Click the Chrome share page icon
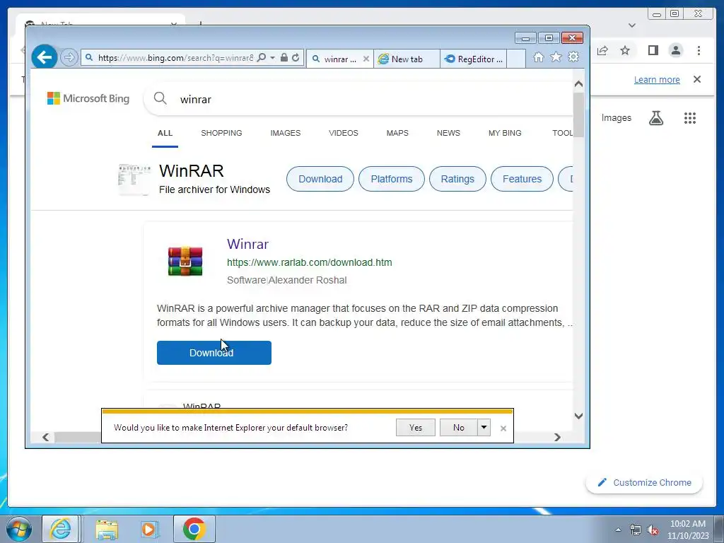The width and height of the screenshot is (724, 543). [602, 50]
